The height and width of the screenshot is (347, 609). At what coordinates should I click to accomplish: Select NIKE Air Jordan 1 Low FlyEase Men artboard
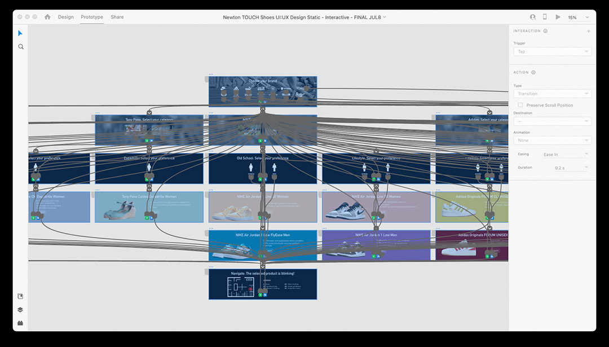click(263, 246)
